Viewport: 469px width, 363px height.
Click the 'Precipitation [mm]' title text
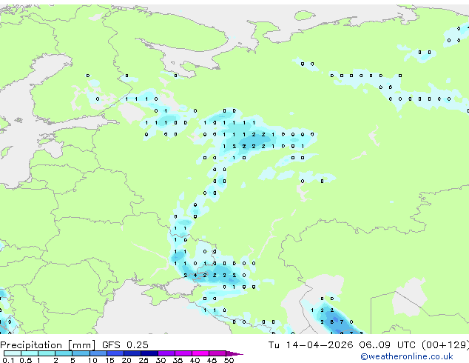[48, 345]
